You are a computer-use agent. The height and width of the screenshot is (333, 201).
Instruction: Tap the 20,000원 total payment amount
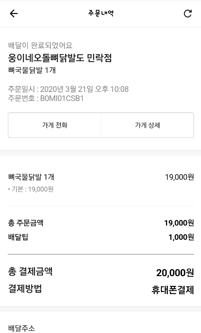[175, 273]
